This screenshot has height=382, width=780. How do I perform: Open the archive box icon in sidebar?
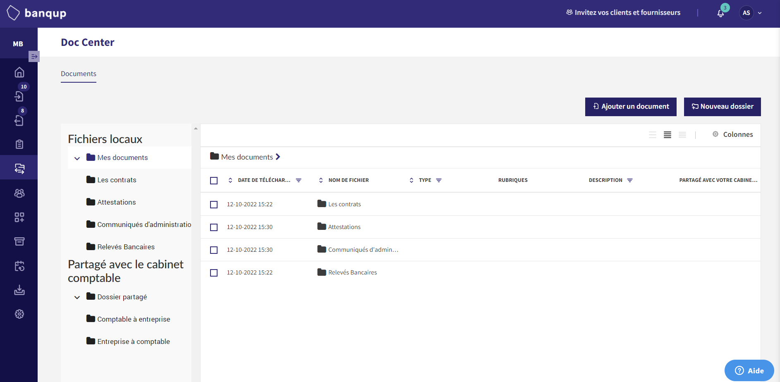[x=19, y=241]
